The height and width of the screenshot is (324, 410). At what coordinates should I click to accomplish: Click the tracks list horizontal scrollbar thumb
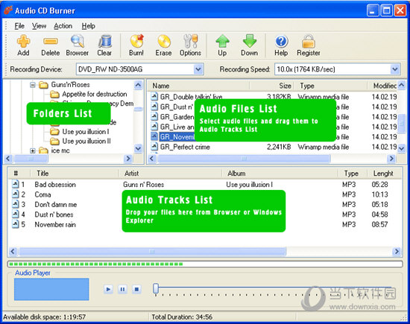click(152, 251)
